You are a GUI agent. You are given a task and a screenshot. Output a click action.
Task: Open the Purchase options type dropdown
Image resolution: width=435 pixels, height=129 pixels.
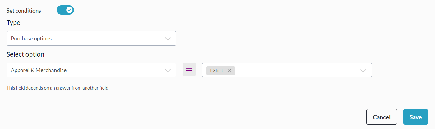(x=91, y=39)
